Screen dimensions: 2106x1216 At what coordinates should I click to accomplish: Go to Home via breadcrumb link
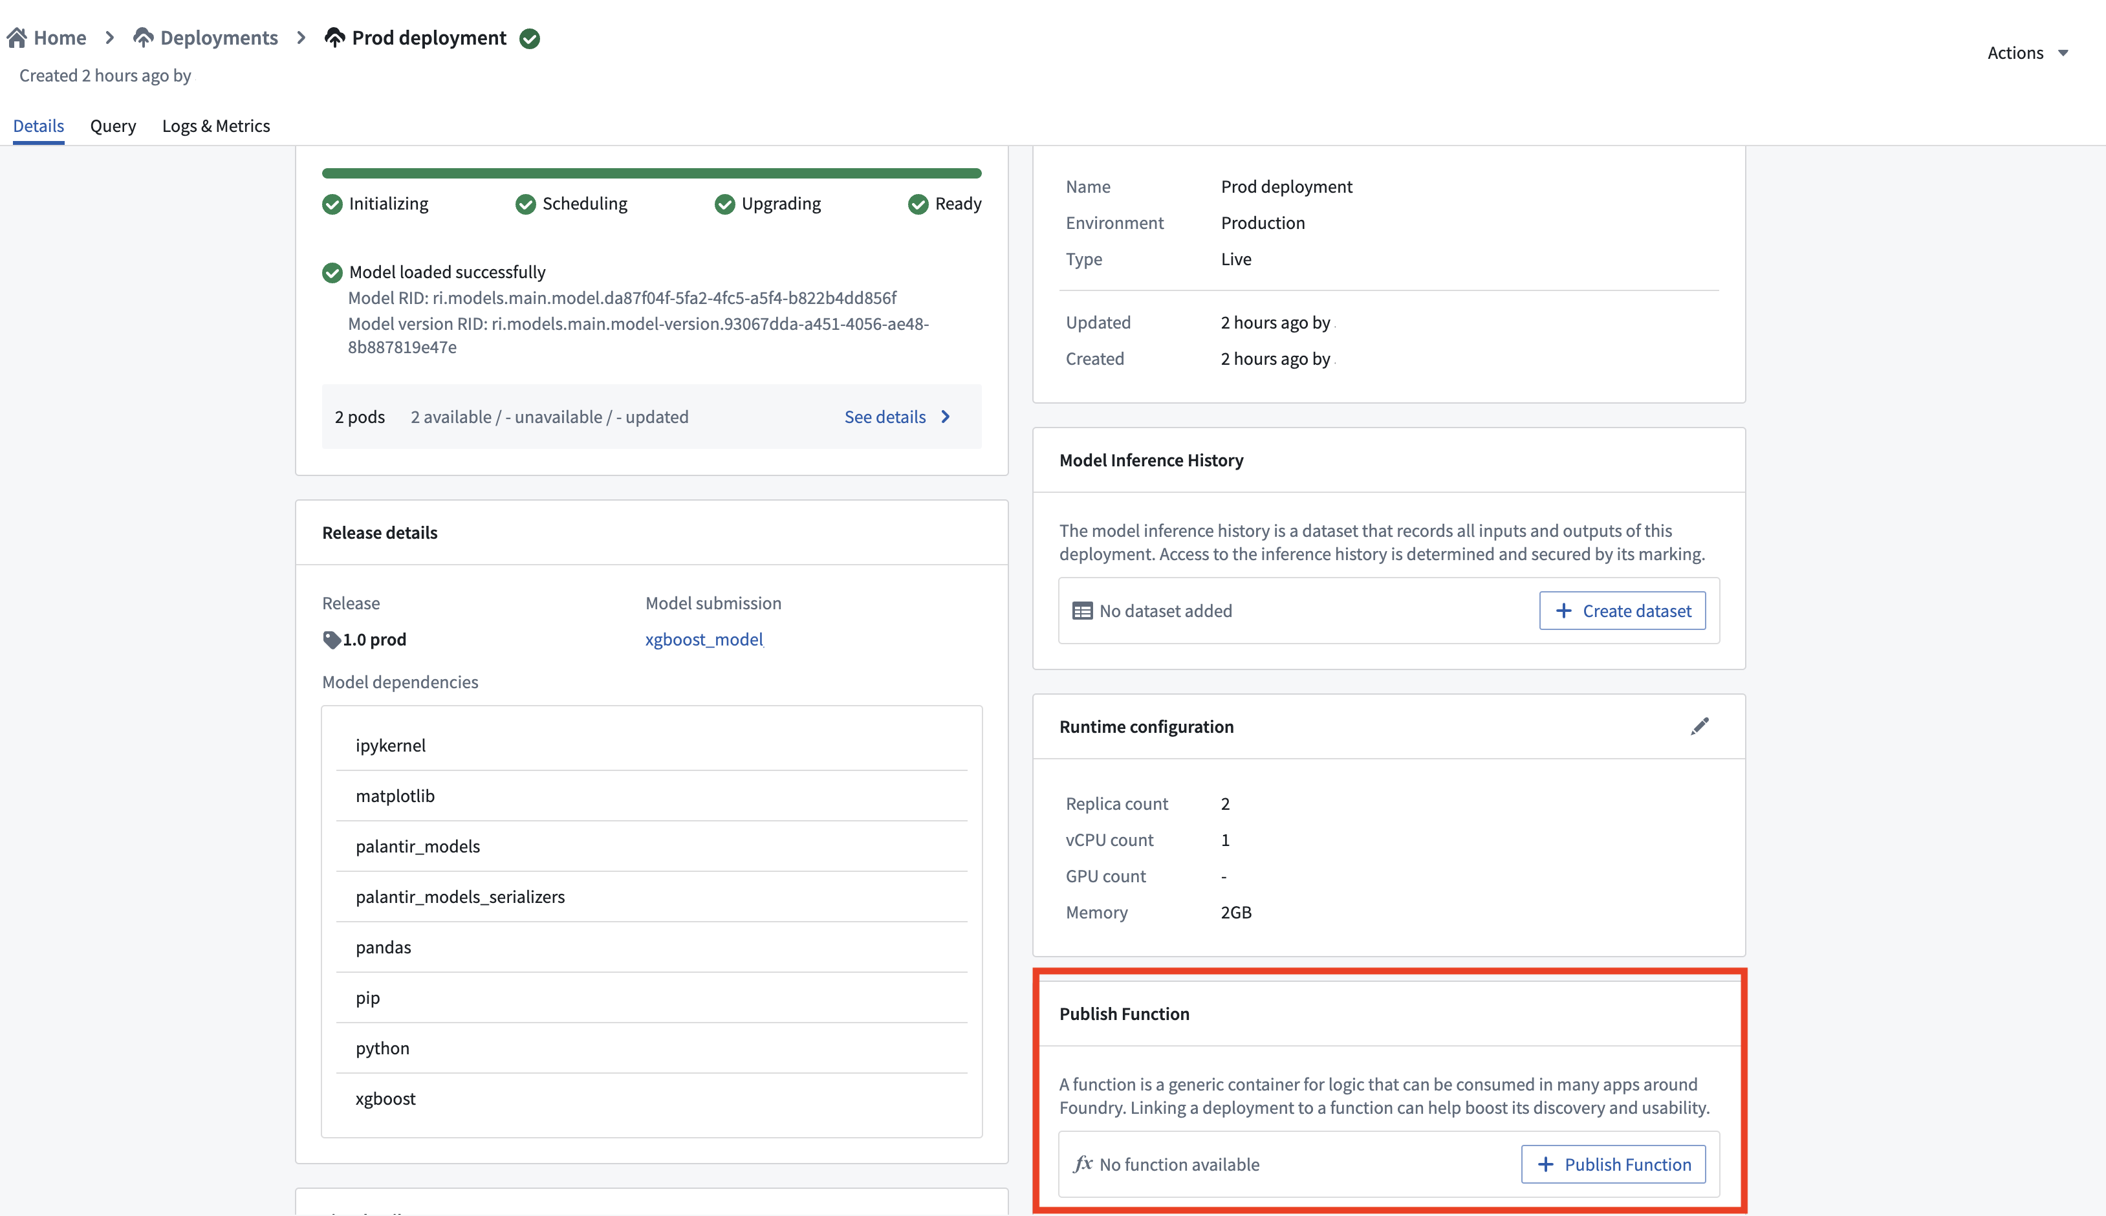pos(60,38)
